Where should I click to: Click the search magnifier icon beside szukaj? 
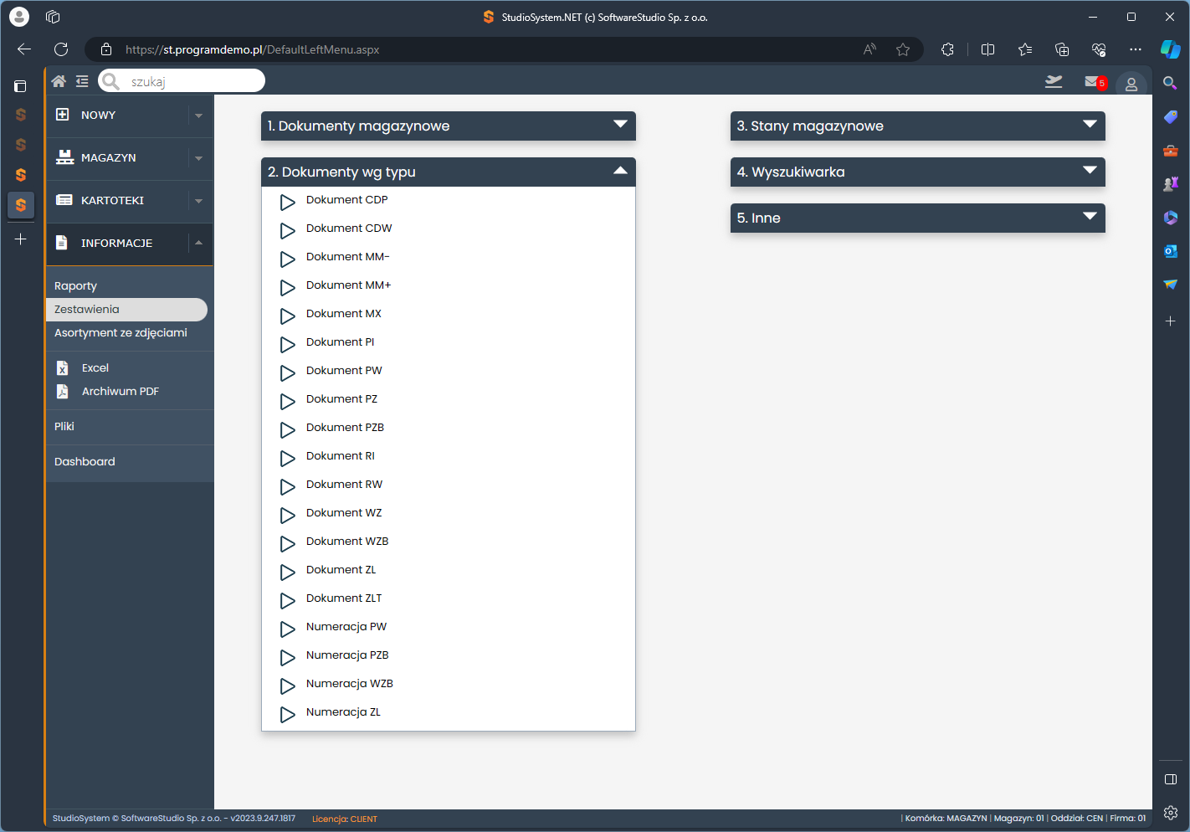click(110, 81)
